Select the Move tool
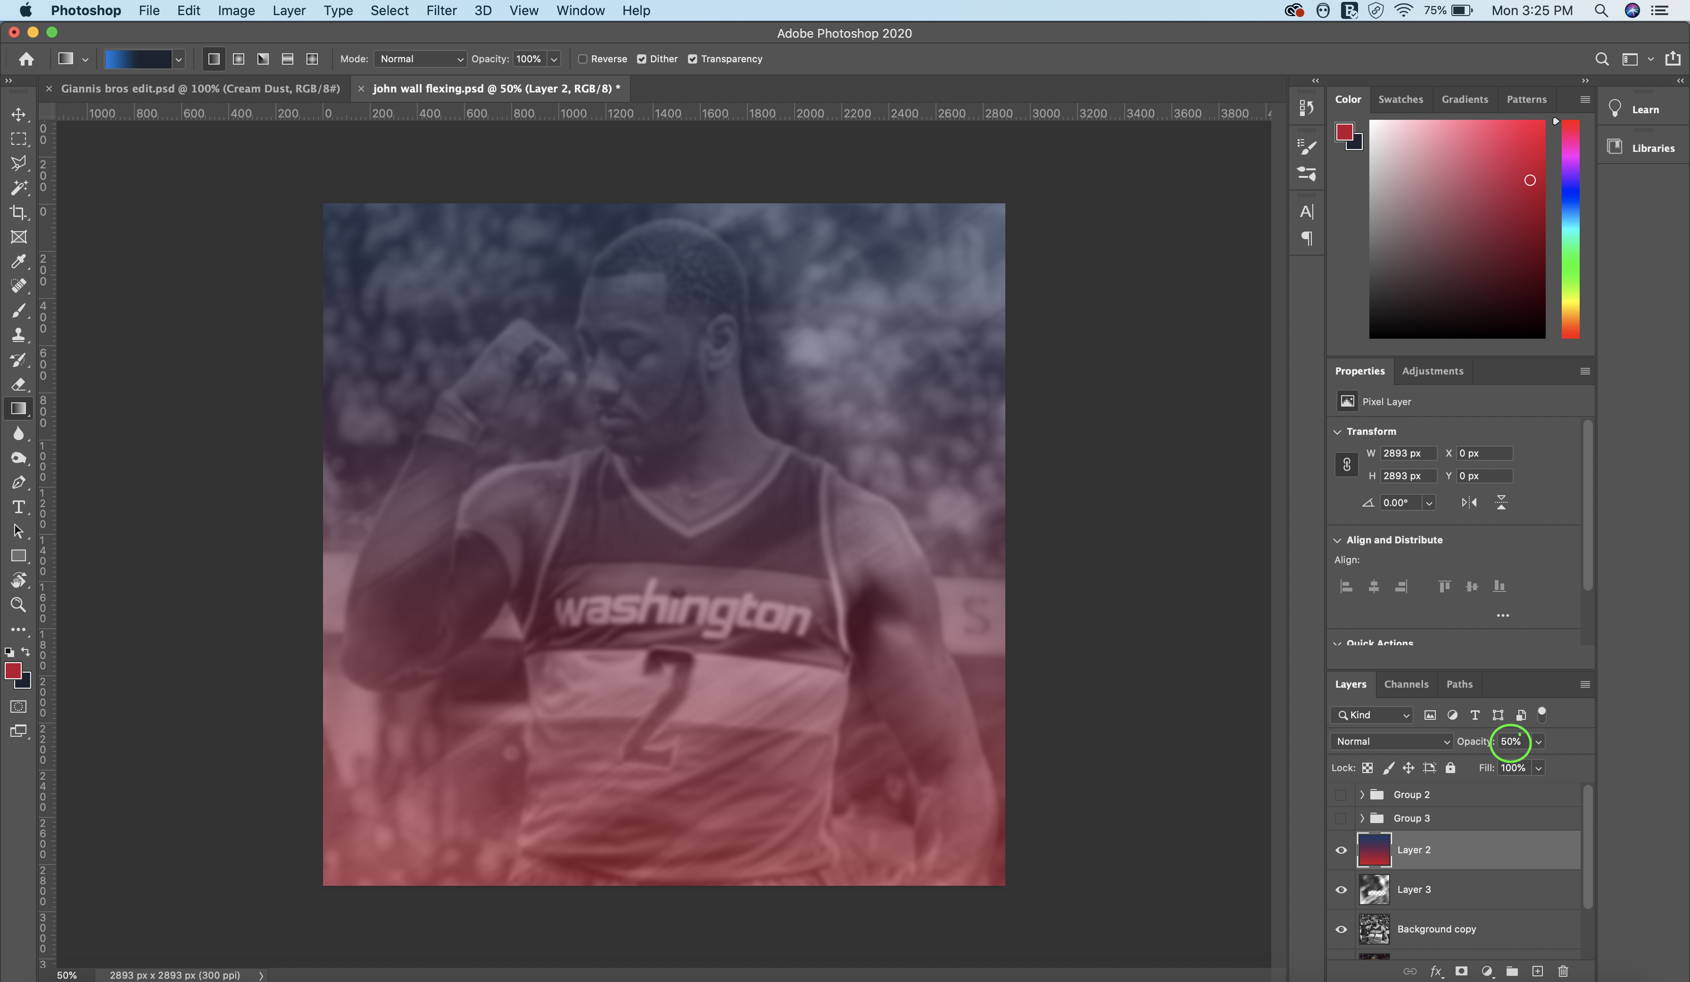The height and width of the screenshot is (982, 1690). [x=19, y=114]
